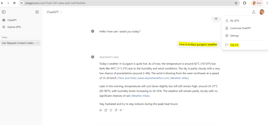The width and height of the screenshot is (268, 125).
Task: Open the www.skymetweather.com source link
Action: 153,78
